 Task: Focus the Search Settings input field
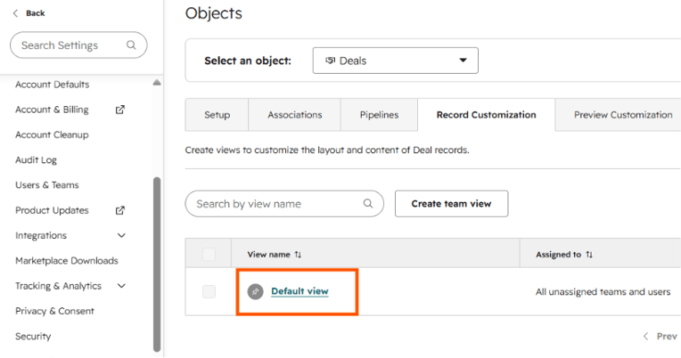(x=78, y=45)
